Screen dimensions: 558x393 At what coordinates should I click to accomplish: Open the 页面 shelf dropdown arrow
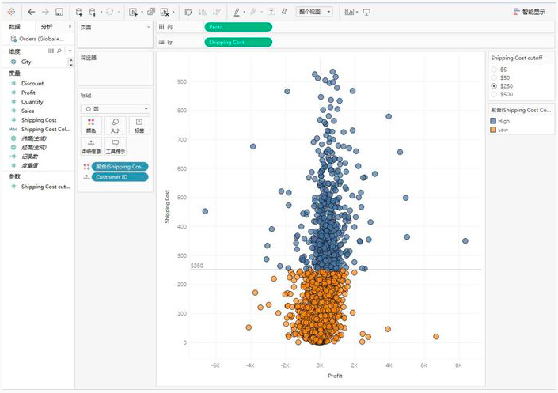click(148, 27)
